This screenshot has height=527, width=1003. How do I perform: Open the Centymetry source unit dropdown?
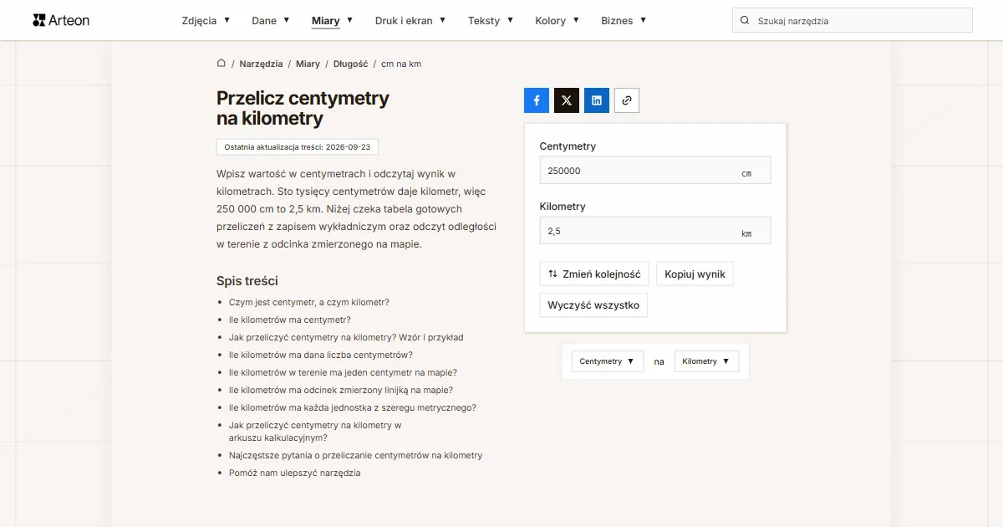[608, 361]
